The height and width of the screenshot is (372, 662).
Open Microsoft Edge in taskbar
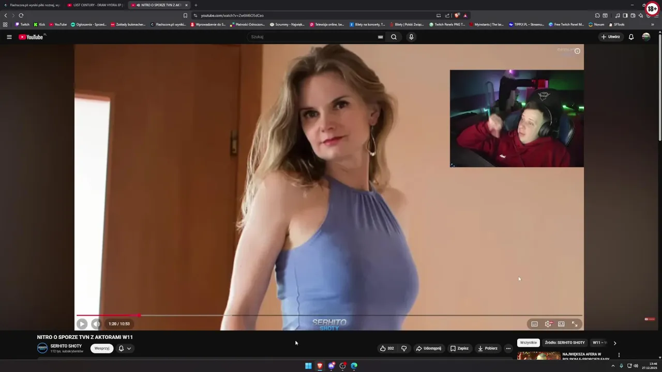[x=354, y=366]
